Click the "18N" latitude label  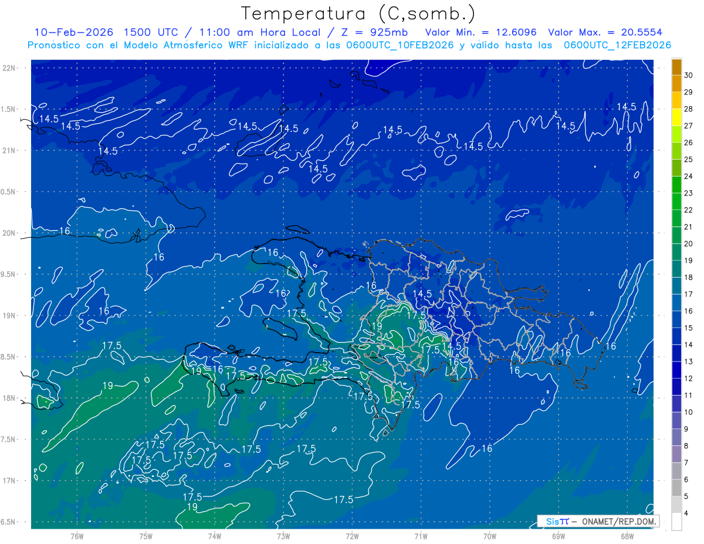click(9, 398)
